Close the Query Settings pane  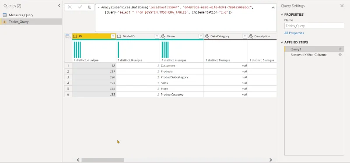(342, 6)
